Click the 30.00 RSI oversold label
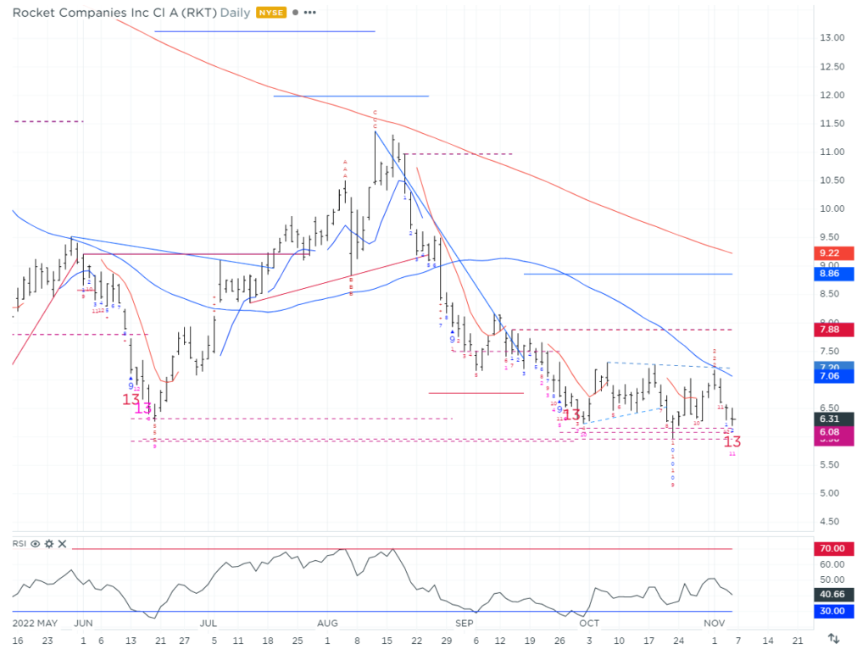The image size is (868, 649). [834, 611]
